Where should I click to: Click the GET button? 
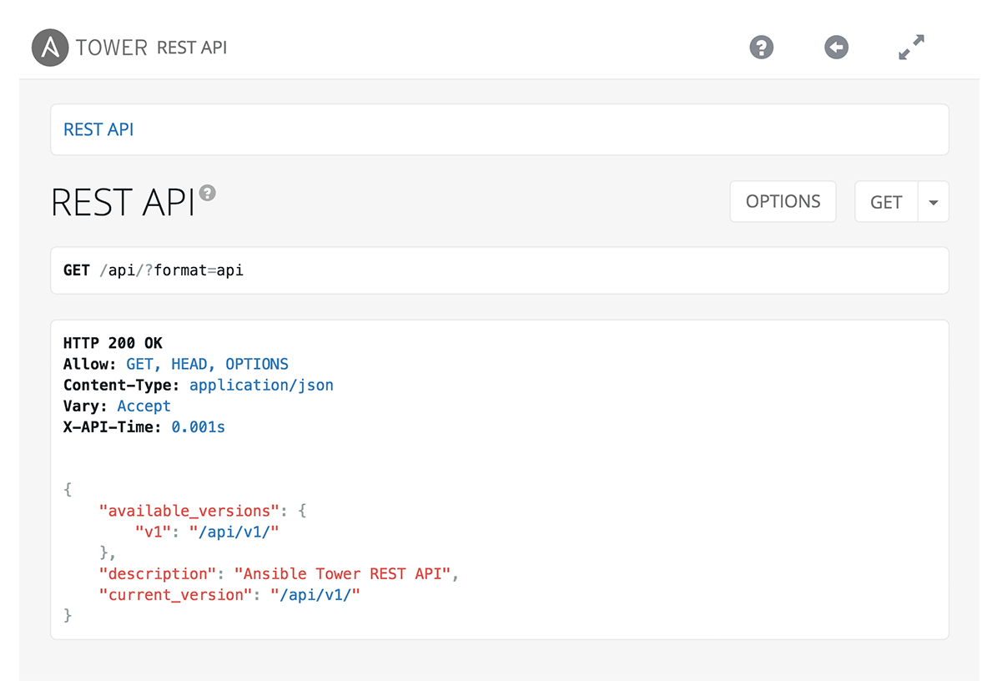pyautogui.click(x=886, y=202)
